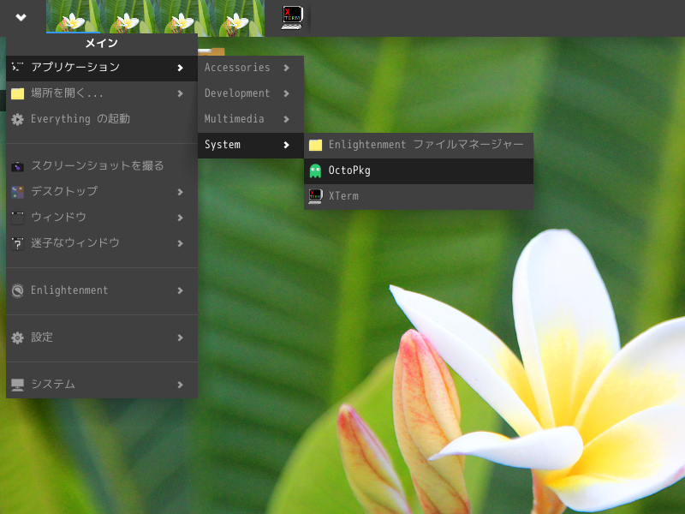Open the デスクトップ submenu
This screenshot has width=685, height=514.
(102, 192)
